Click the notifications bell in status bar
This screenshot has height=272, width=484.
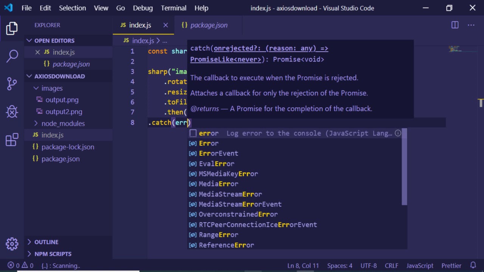click(473, 266)
